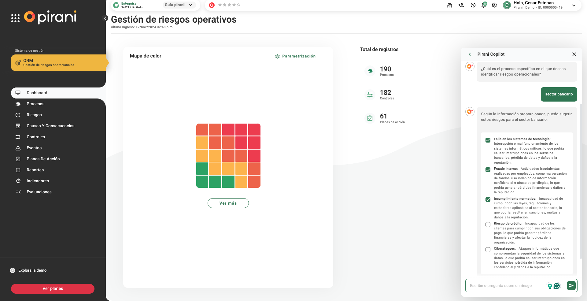Image resolution: width=587 pixels, height=301 pixels.
Task: Check the Riesgo de crédito checkbox
Action: 488,225
